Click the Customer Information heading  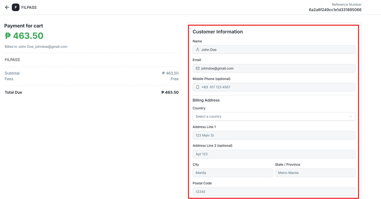(x=218, y=32)
